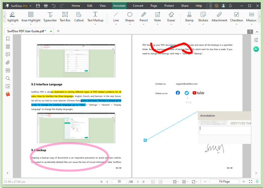Open the comments sidebar panel
The height and width of the screenshot is (188, 263).
pos(8,54)
